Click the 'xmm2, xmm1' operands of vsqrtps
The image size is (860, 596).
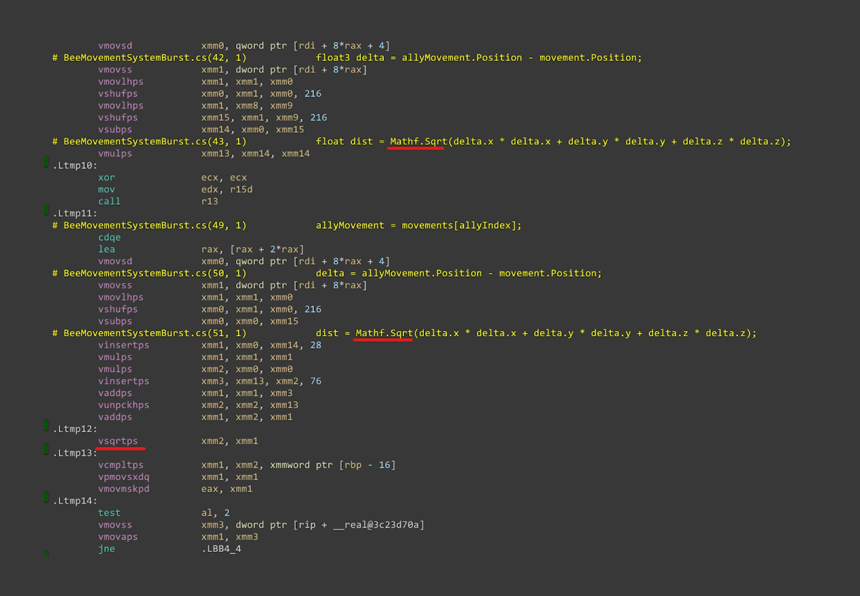230,441
